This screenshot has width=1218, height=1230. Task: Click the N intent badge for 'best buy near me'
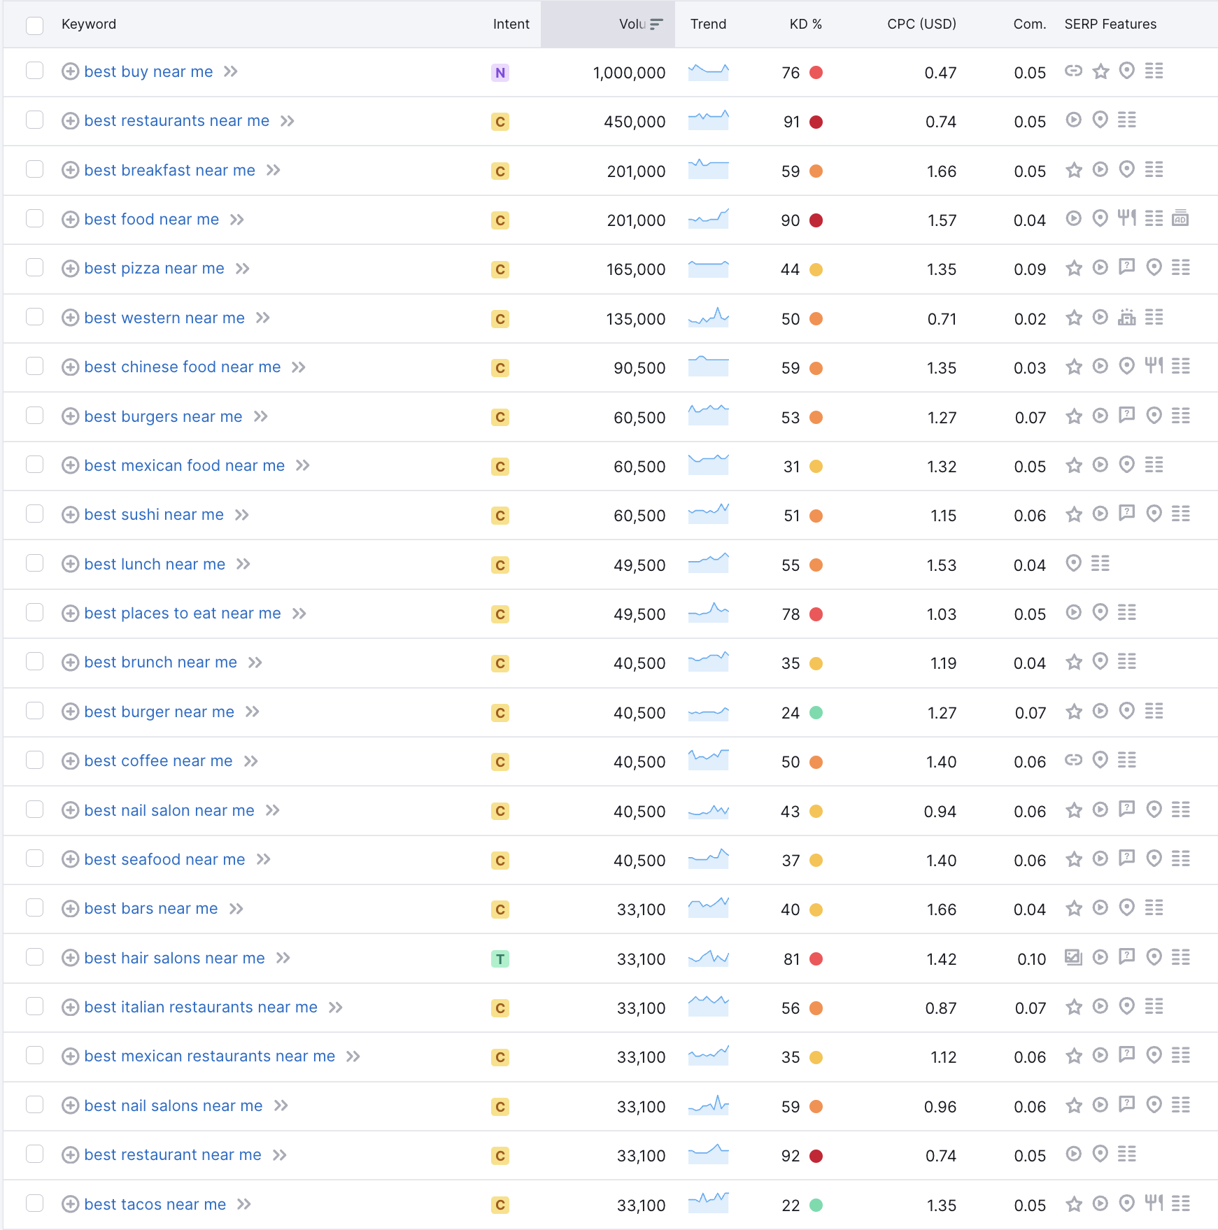coord(500,73)
